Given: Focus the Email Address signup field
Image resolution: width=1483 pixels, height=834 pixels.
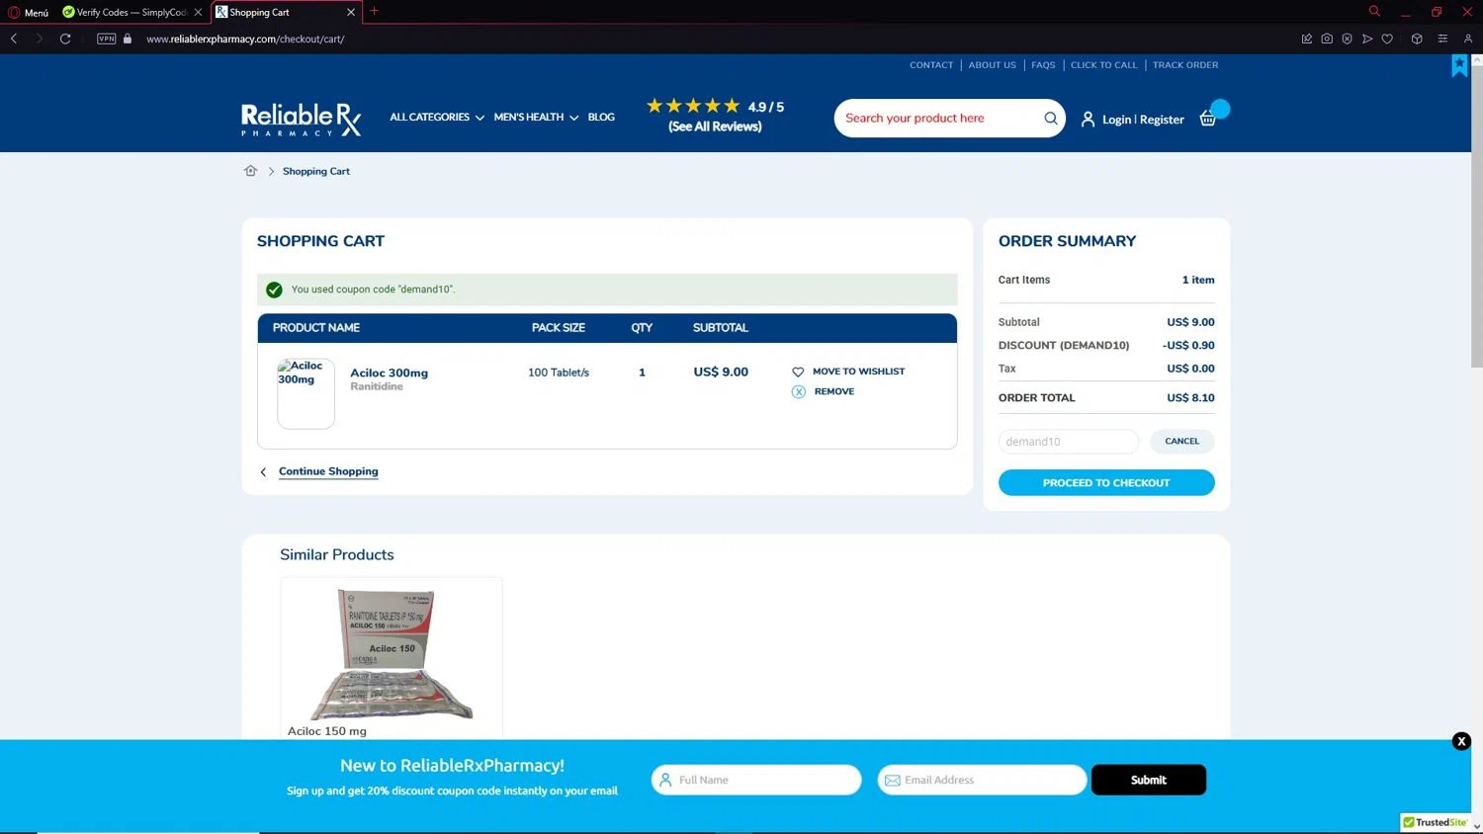Looking at the screenshot, I should tap(982, 780).
